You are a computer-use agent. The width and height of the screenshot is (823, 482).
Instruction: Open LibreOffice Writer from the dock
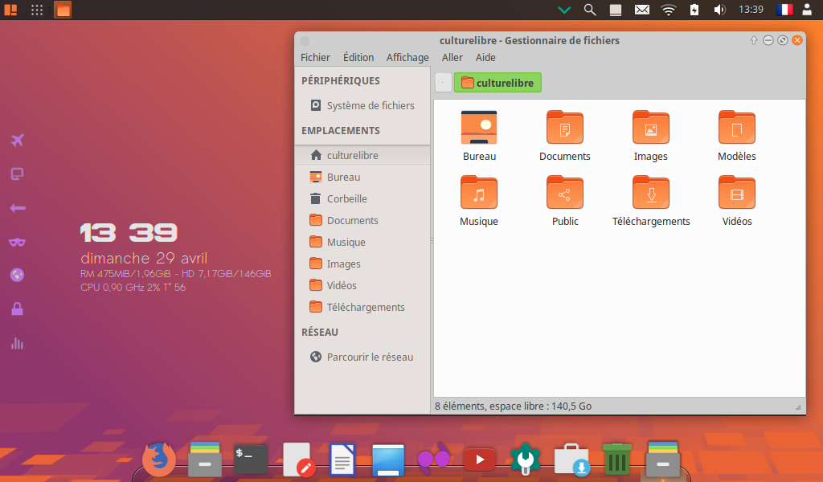click(x=342, y=460)
